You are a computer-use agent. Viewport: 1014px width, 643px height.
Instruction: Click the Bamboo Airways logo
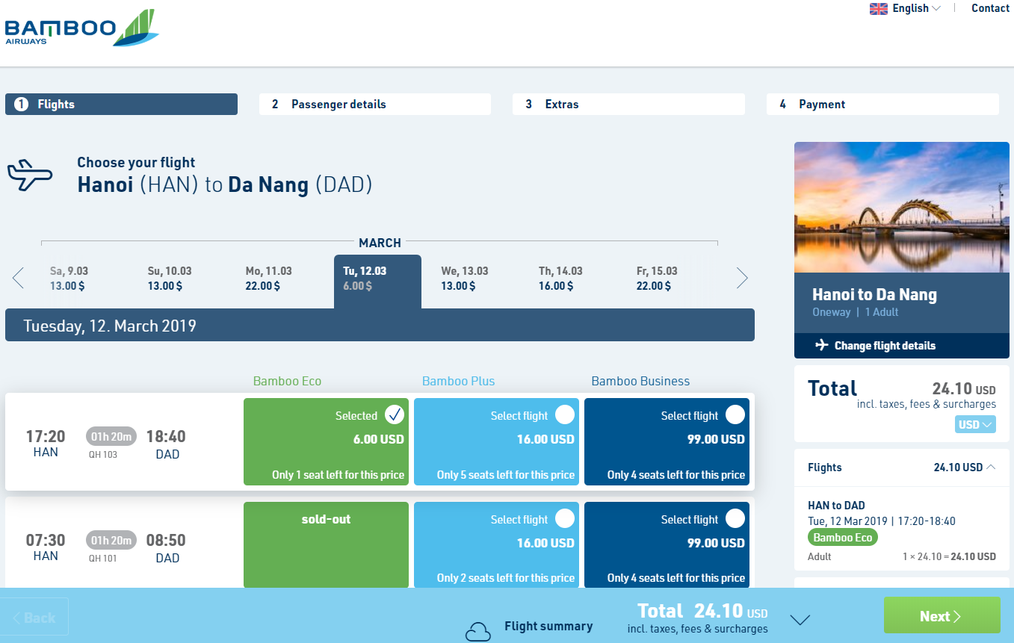pos(81,28)
